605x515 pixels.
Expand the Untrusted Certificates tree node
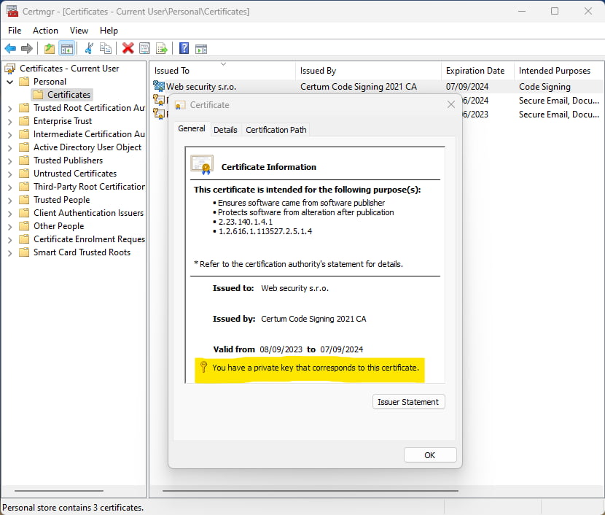[x=10, y=174]
